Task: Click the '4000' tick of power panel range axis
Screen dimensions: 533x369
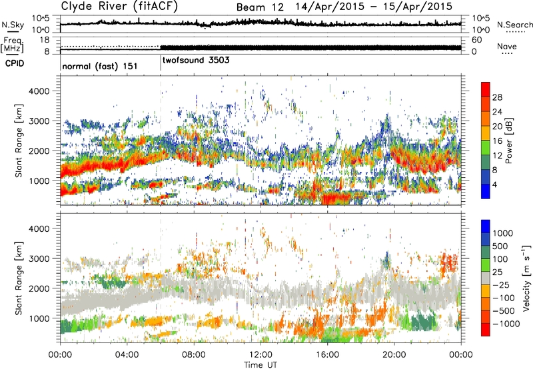Action: 39,91
